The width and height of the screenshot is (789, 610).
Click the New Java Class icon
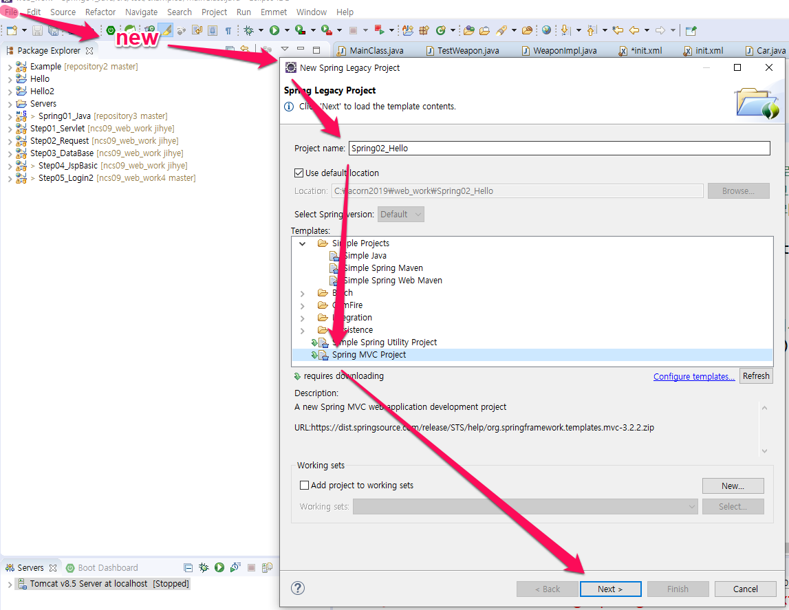point(441,31)
